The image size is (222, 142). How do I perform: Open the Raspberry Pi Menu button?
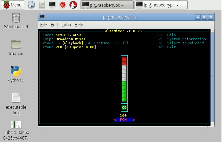point(13,5)
